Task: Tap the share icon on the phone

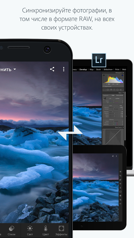Action: tap(52, 69)
